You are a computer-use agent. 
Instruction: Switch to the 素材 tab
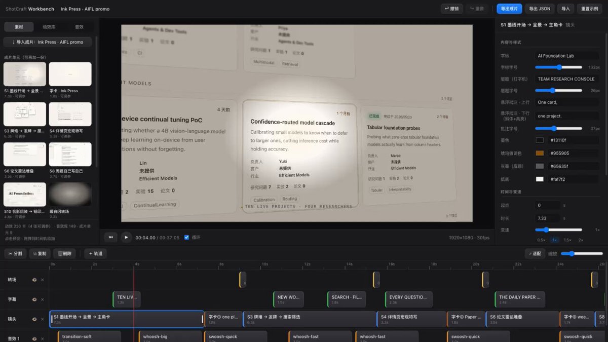(x=19, y=27)
